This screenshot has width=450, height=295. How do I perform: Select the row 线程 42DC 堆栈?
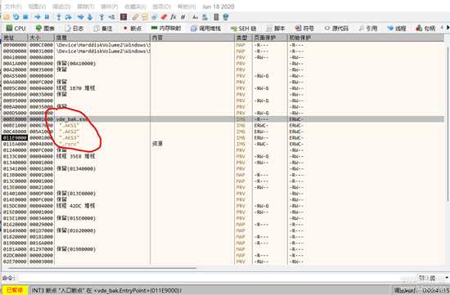coord(223,206)
